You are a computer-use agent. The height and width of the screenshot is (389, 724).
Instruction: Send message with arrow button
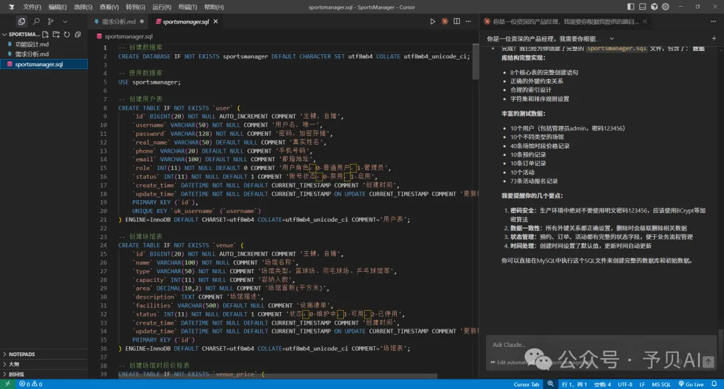[709, 362]
